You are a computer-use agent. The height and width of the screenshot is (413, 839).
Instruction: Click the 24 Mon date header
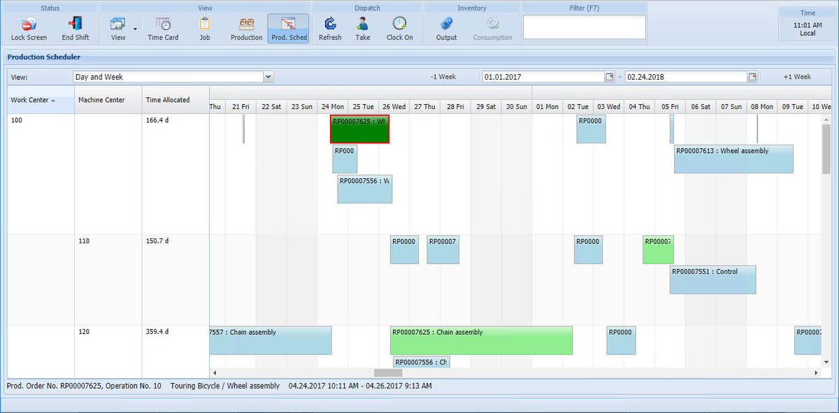pos(332,106)
